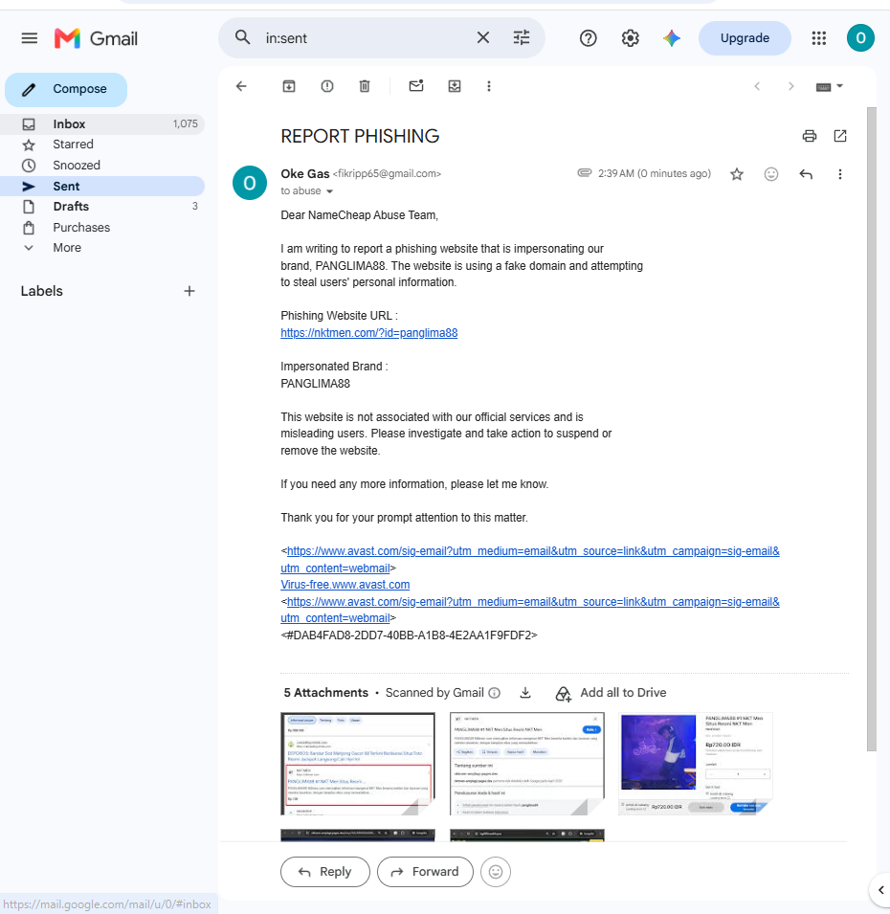The image size is (890, 914).
Task: Click the in:sent search field
Action: [x=367, y=38]
